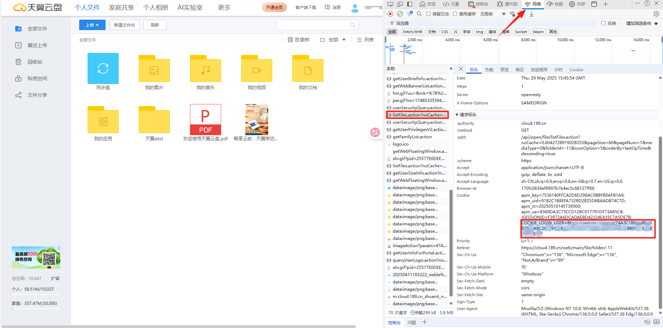Image resolution: width=663 pixels, height=328 pixels.
Task: Close the request details pane
Action: 461,69
